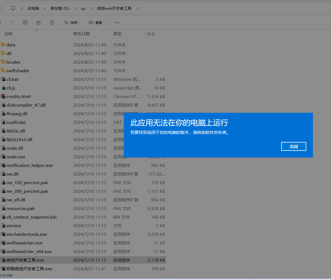Sort by 名称 column header

[8, 34]
